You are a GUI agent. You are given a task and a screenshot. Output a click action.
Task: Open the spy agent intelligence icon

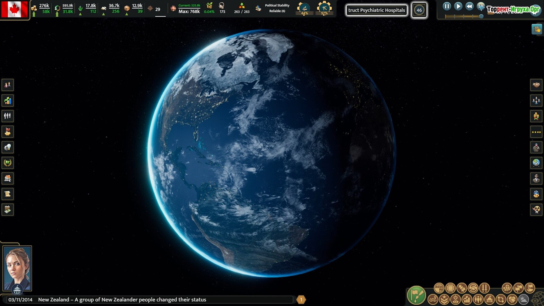(x=536, y=178)
